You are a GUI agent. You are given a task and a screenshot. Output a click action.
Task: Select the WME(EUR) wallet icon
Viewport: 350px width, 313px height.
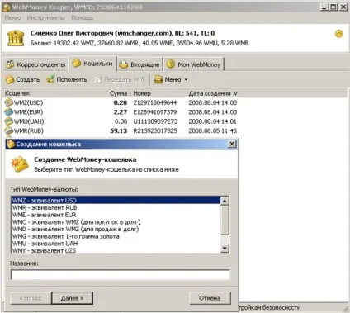(x=9, y=111)
